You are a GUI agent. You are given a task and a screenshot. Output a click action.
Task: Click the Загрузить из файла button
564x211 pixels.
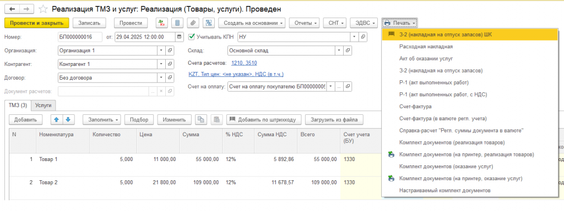(334, 119)
